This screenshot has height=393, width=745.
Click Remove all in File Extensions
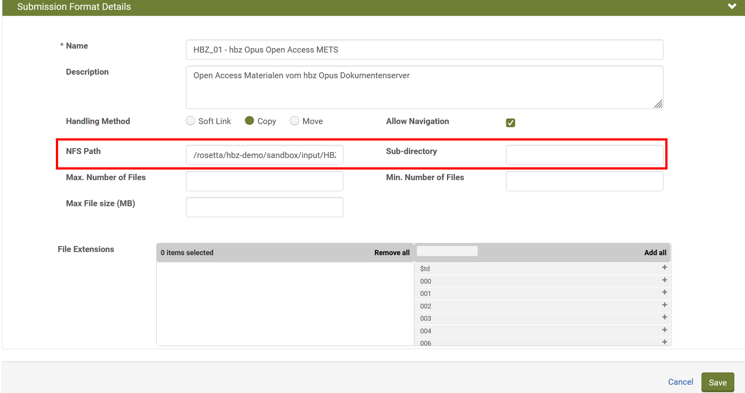click(x=391, y=253)
